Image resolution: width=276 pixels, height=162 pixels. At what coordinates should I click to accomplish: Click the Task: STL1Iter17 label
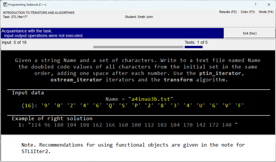15,17
